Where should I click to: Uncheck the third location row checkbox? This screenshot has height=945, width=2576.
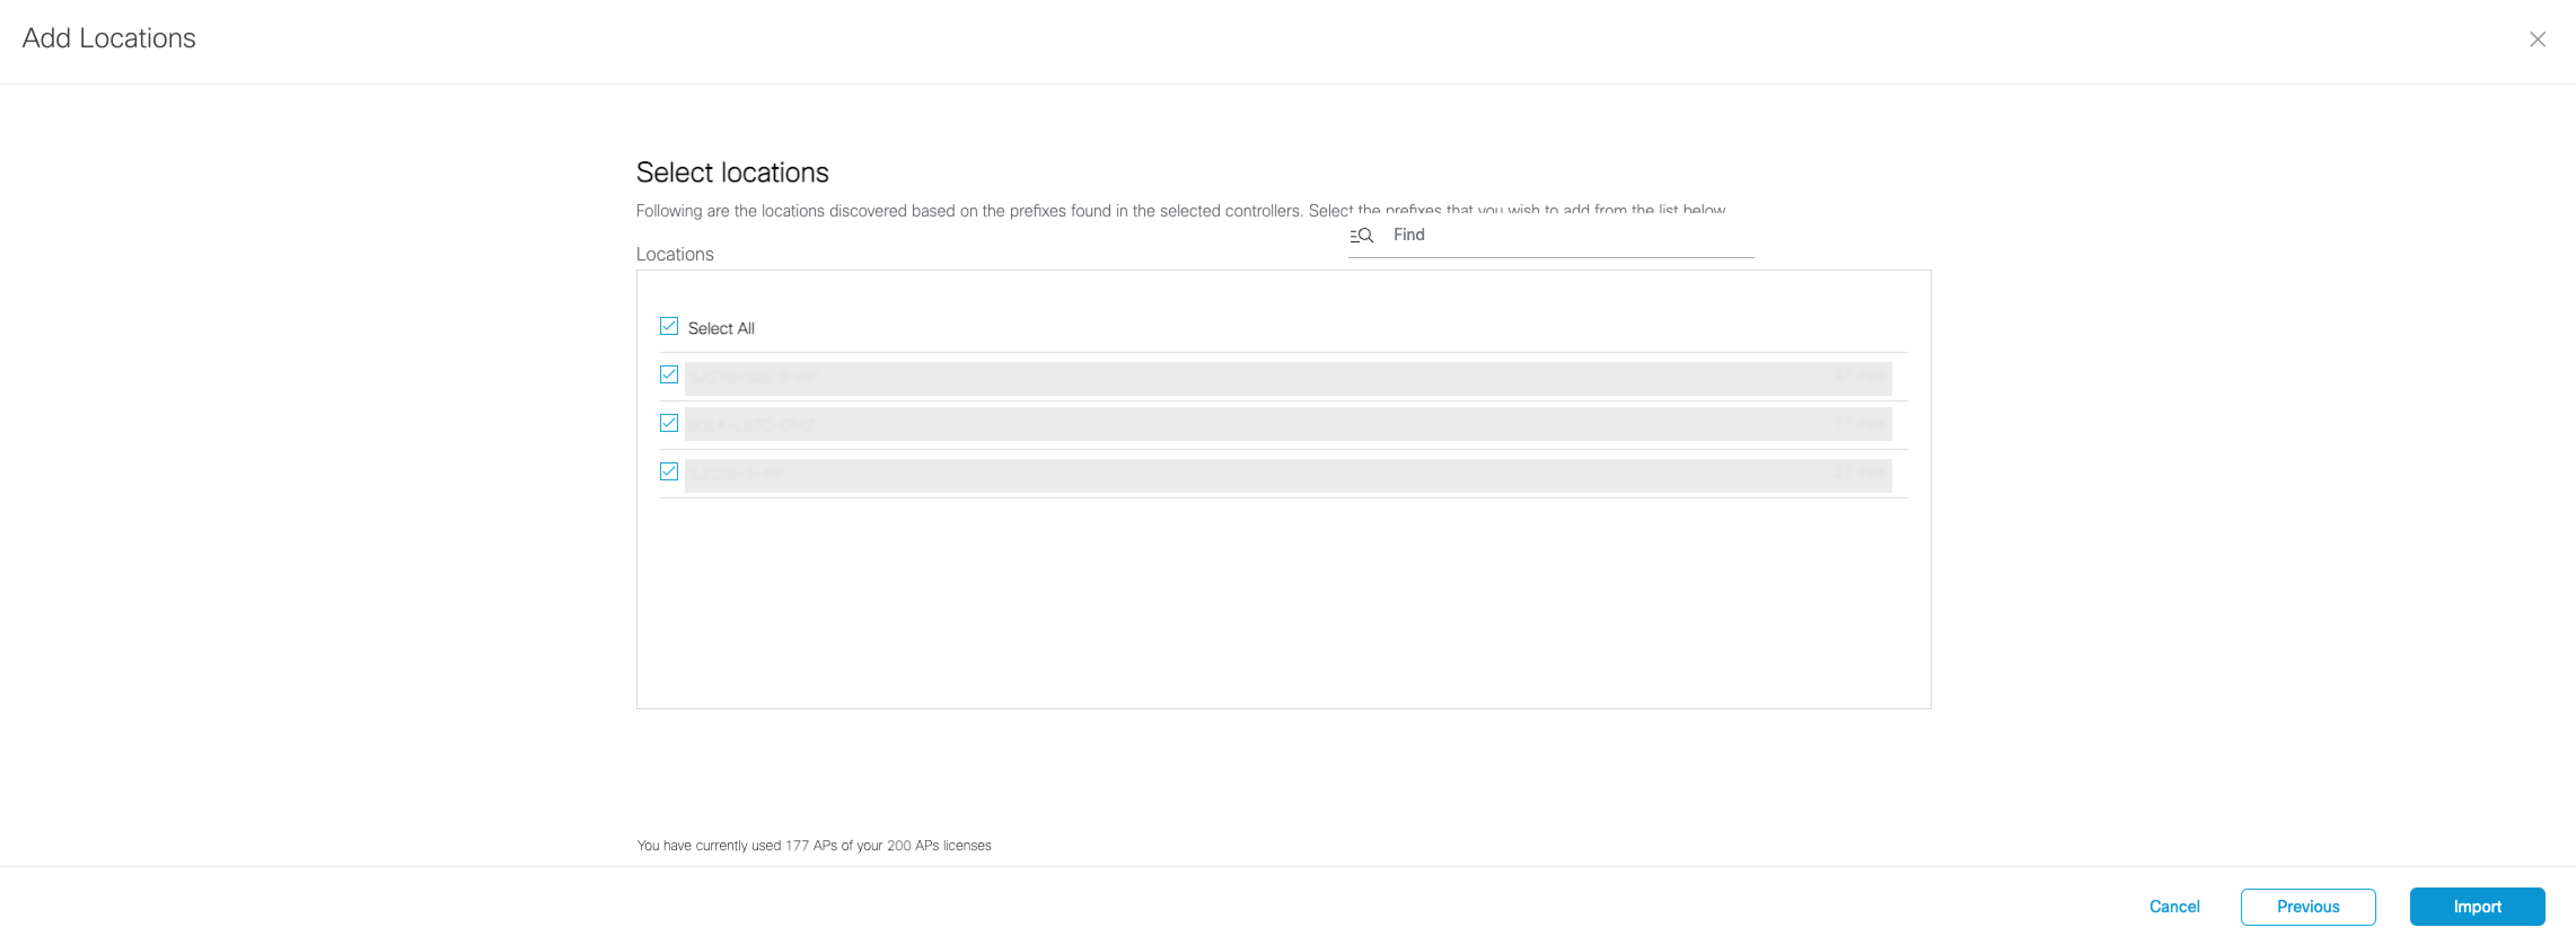click(669, 471)
